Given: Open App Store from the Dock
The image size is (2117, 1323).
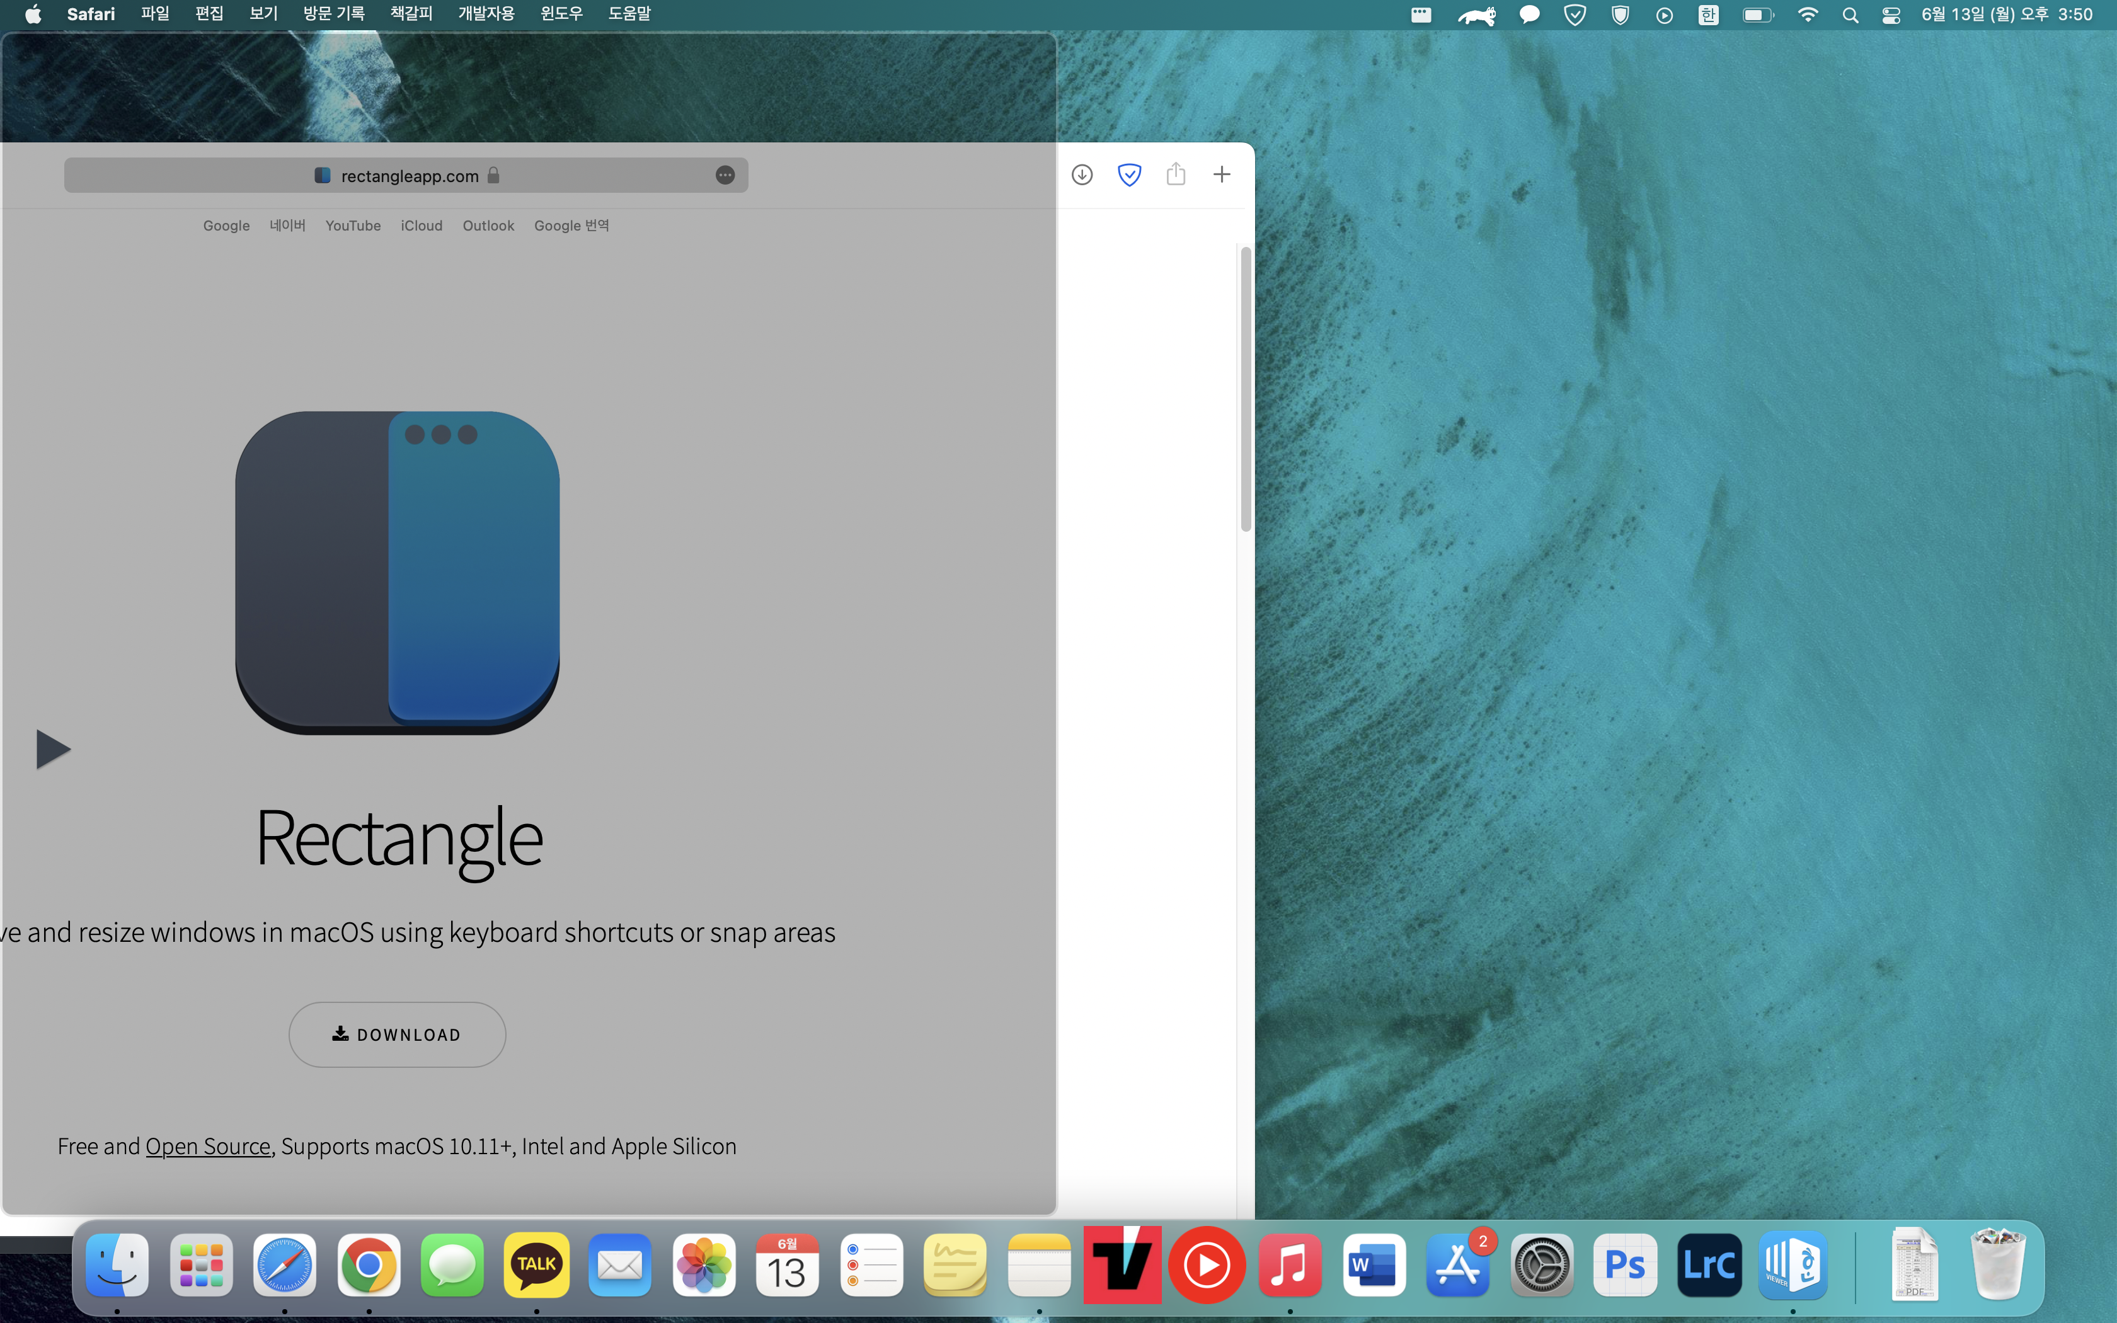Looking at the screenshot, I should click(x=1457, y=1264).
